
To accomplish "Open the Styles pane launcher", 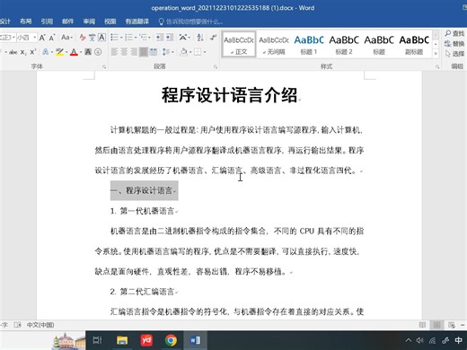I will pyautogui.click(x=437, y=66).
